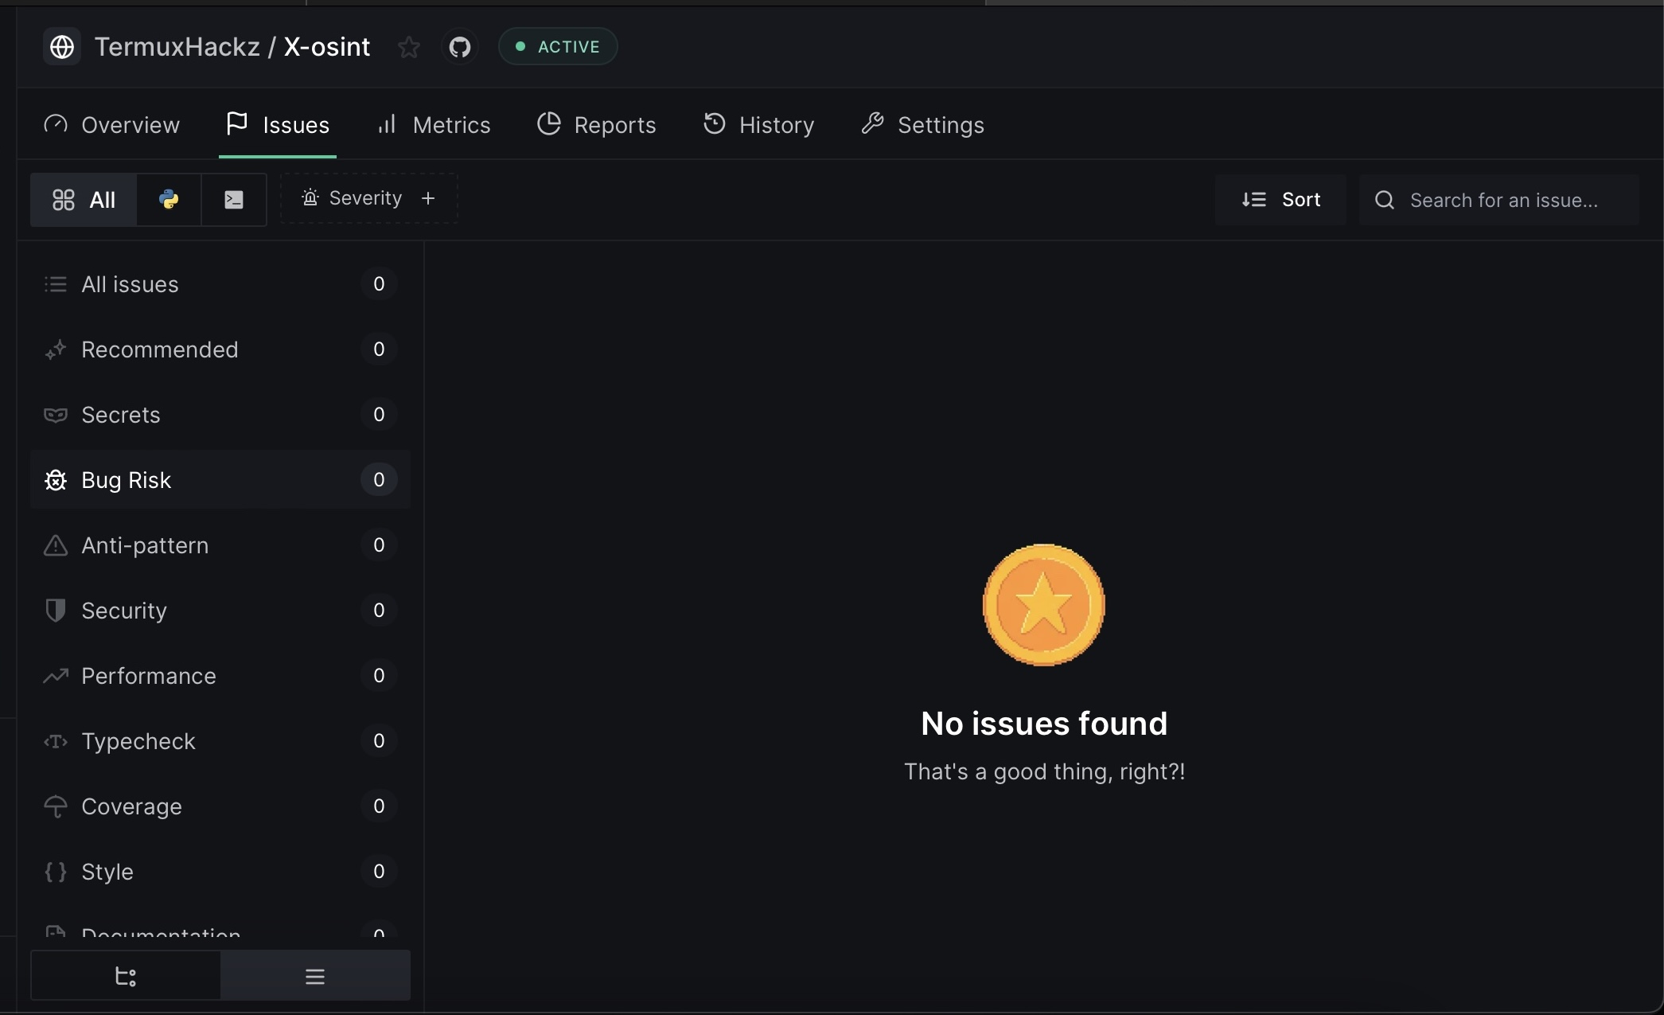
Task: Focus the issue search field
Action: click(x=1502, y=200)
